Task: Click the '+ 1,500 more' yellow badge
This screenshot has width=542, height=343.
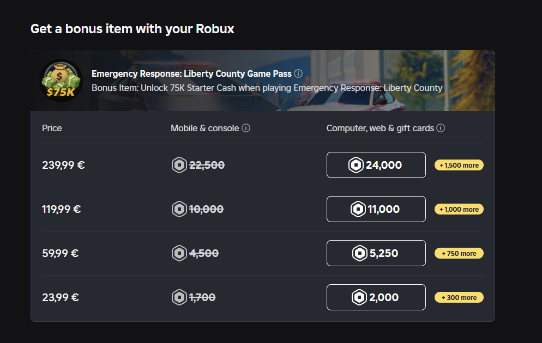Action: tap(459, 165)
